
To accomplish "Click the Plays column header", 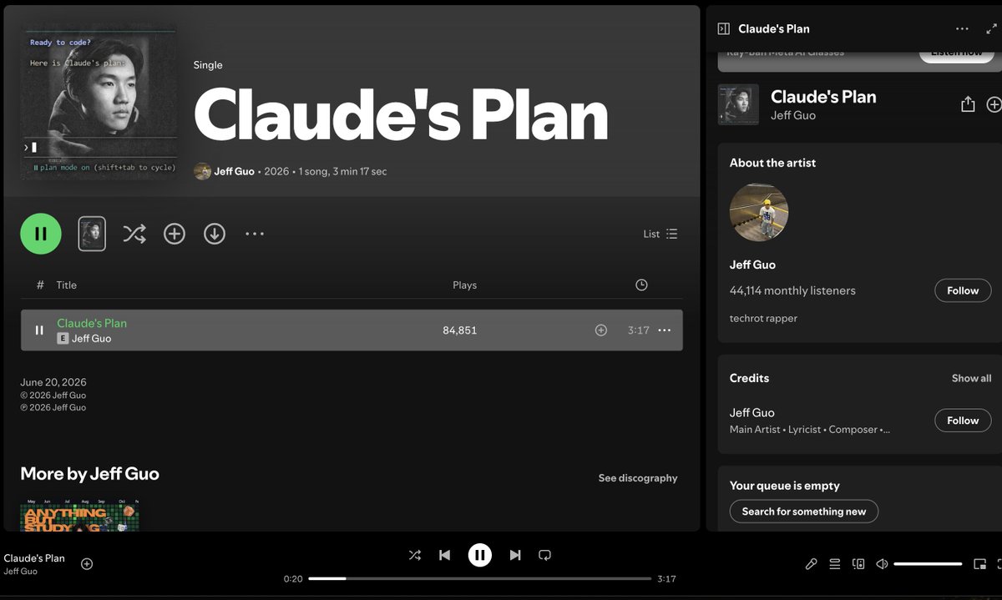I will (464, 285).
